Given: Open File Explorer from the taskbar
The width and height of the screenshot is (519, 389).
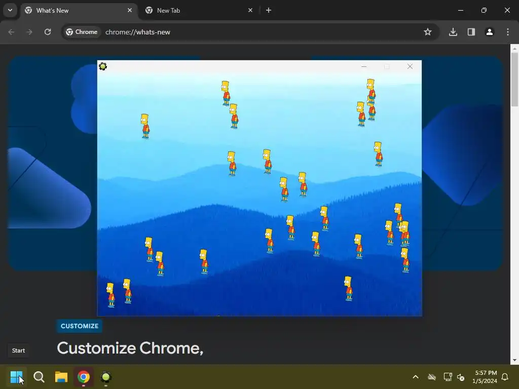Looking at the screenshot, I should 61,377.
